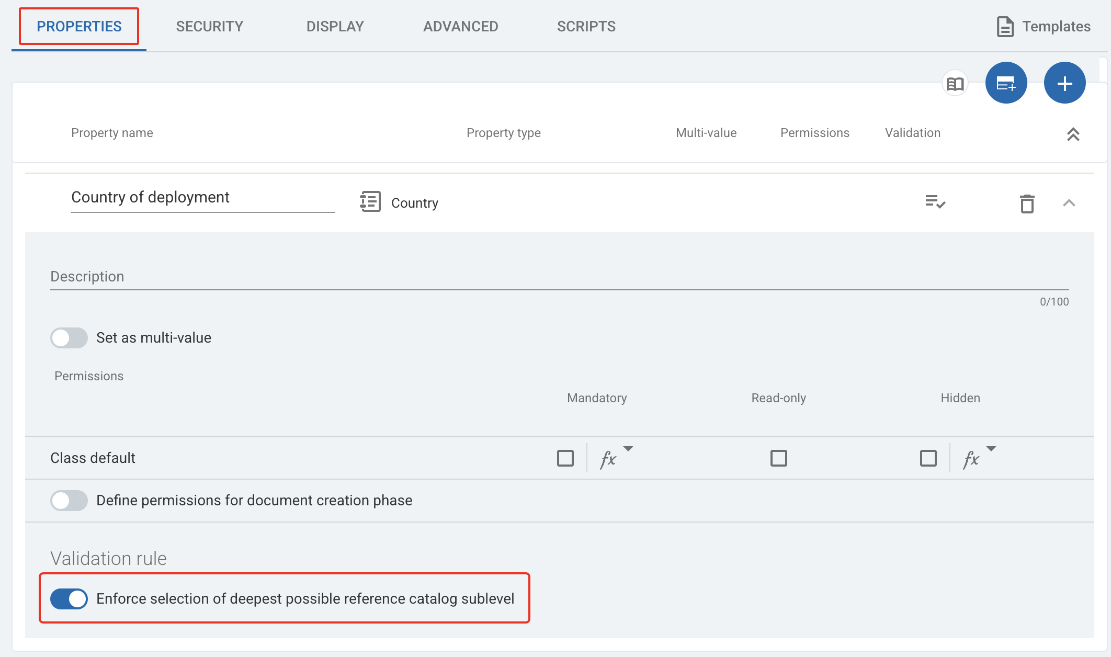Image resolution: width=1111 pixels, height=657 pixels.
Task: Check the Read-only checkbox for Class default
Action: pos(779,458)
